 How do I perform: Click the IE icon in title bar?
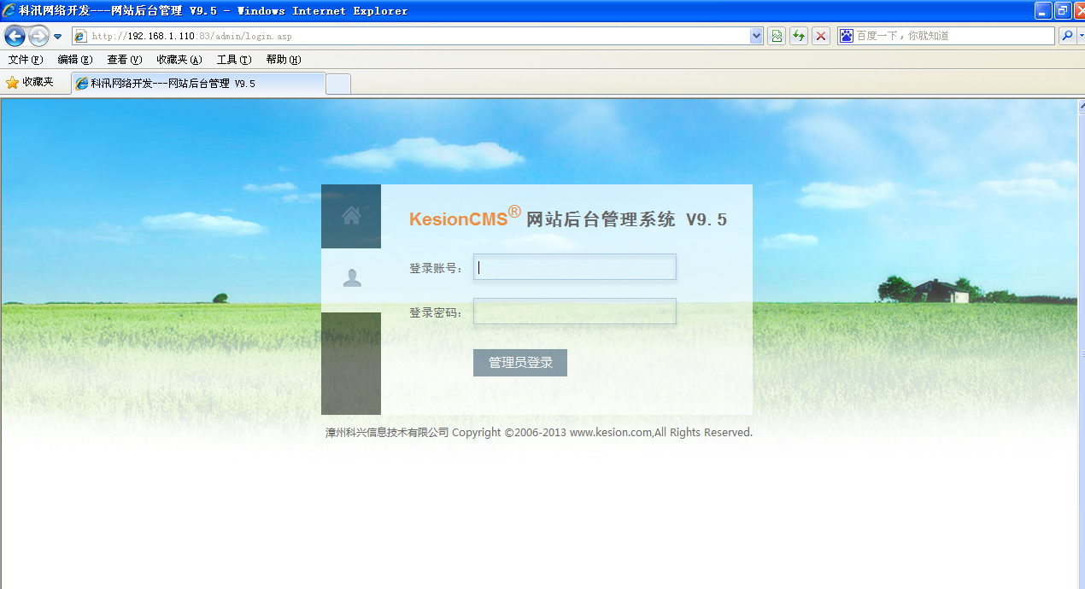point(9,11)
